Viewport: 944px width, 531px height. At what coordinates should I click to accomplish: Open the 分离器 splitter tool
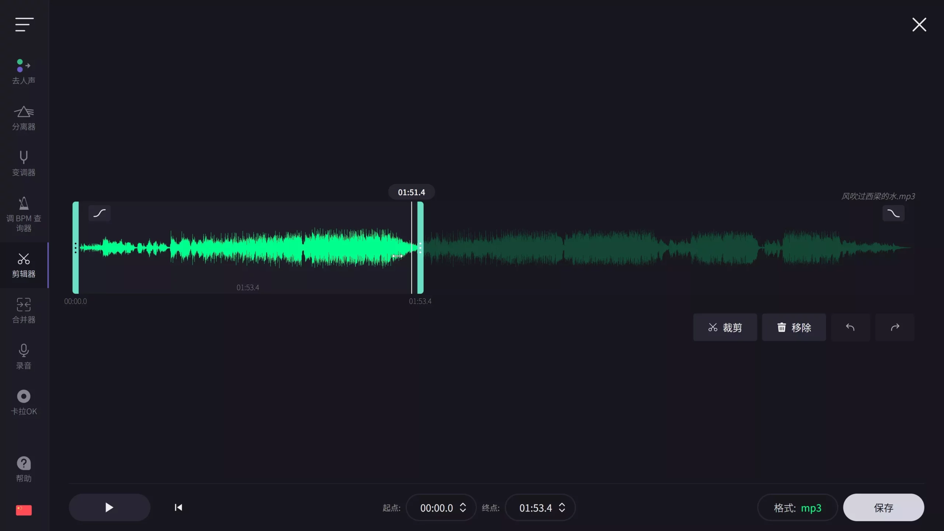click(24, 118)
